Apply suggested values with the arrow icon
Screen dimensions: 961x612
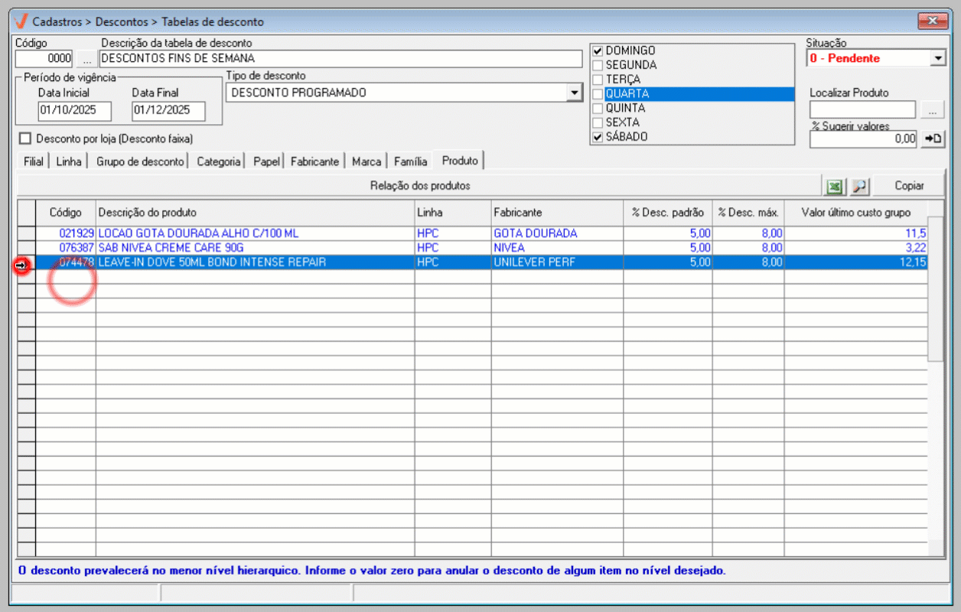click(933, 138)
